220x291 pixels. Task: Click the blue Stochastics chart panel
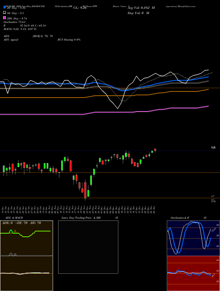193,238
